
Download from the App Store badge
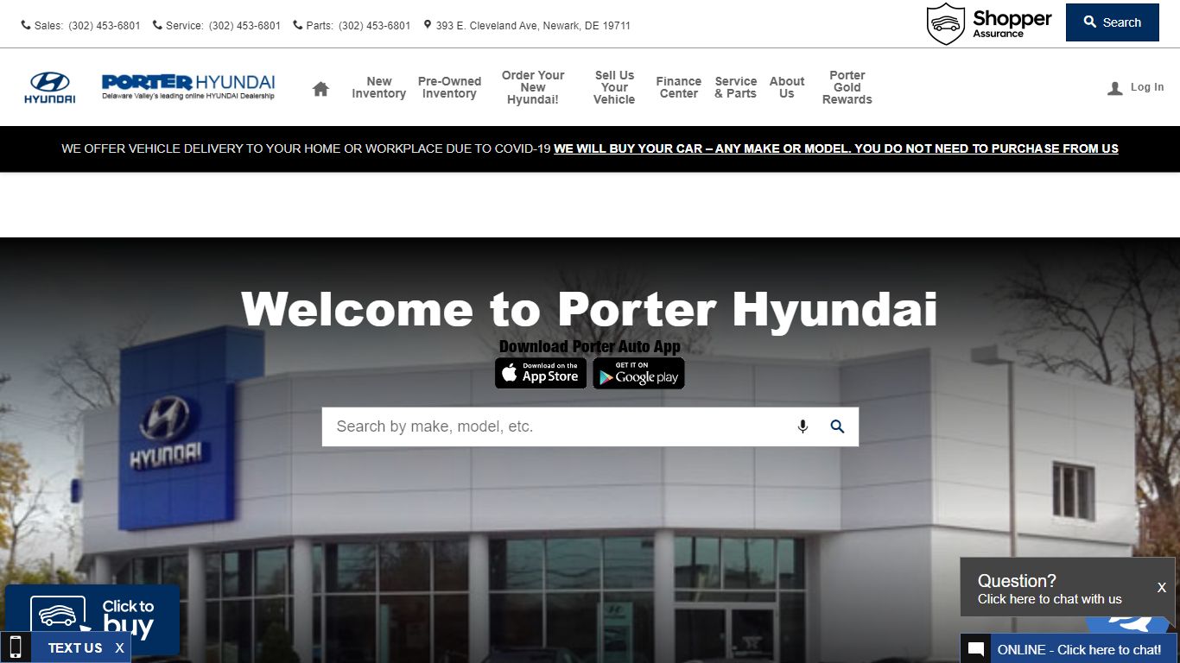point(541,373)
